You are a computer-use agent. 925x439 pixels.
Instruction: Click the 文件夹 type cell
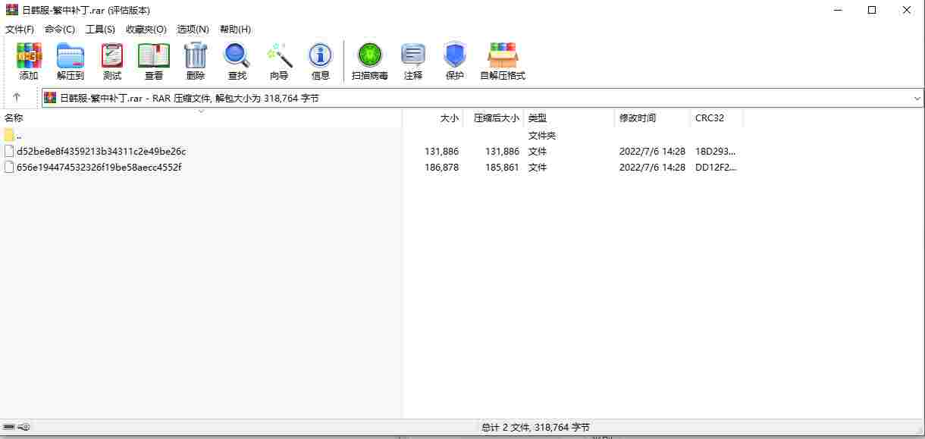pyautogui.click(x=542, y=135)
